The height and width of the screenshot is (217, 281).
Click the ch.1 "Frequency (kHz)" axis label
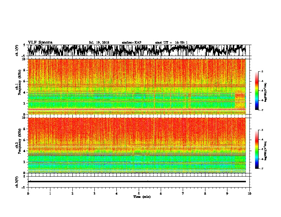coord(20,82)
